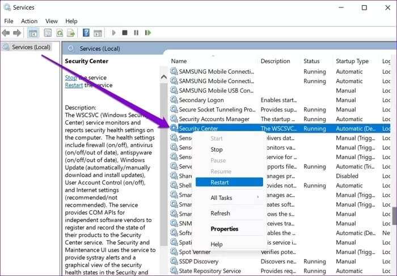Image resolution: width=397 pixels, height=276 pixels.
Task: Click Discovers ne... description cell
Action: pyautogui.click(x=278, y=262)
